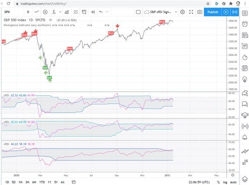This screenshot has width=249, height=185.
Task: Undo the last chart action
Action: tap(101, 12)
